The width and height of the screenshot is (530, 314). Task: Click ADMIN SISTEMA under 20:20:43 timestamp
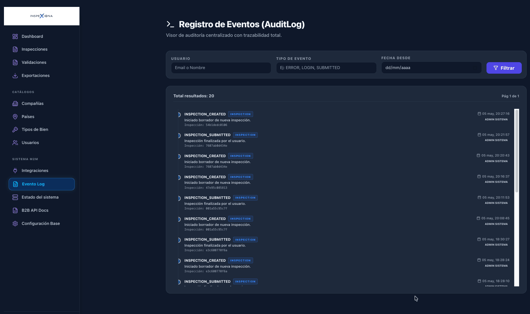pyautogui.click(x=496, y=161)
